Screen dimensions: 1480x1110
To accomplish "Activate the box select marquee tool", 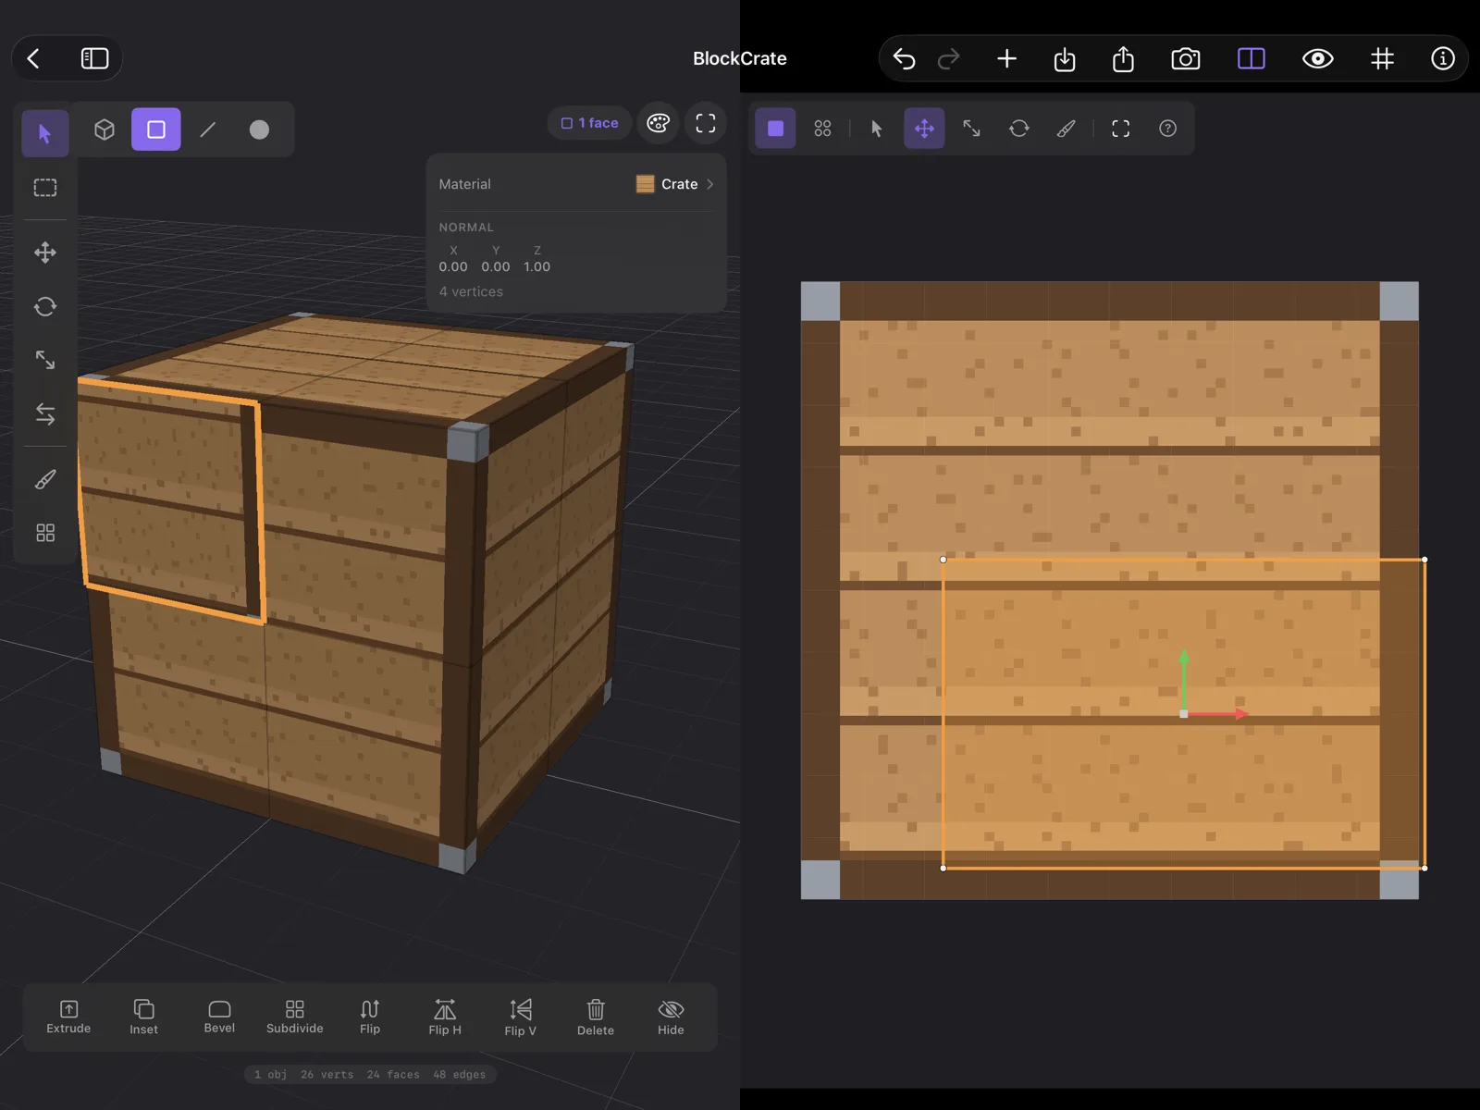I will coord(45,188).
